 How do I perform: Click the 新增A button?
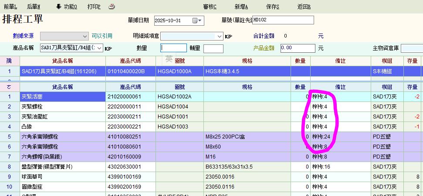(x=241, y=7)
